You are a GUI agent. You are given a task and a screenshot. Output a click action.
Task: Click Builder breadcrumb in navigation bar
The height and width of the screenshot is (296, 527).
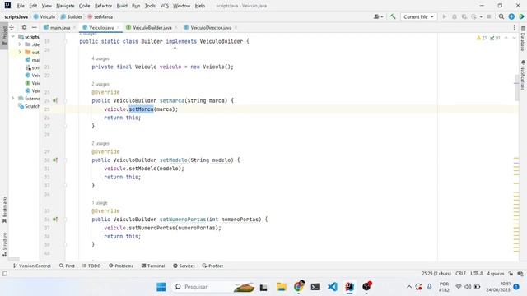point(72,16)
